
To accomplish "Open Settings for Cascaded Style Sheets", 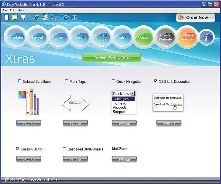I will pyautogui.click(x=75, y=159).
